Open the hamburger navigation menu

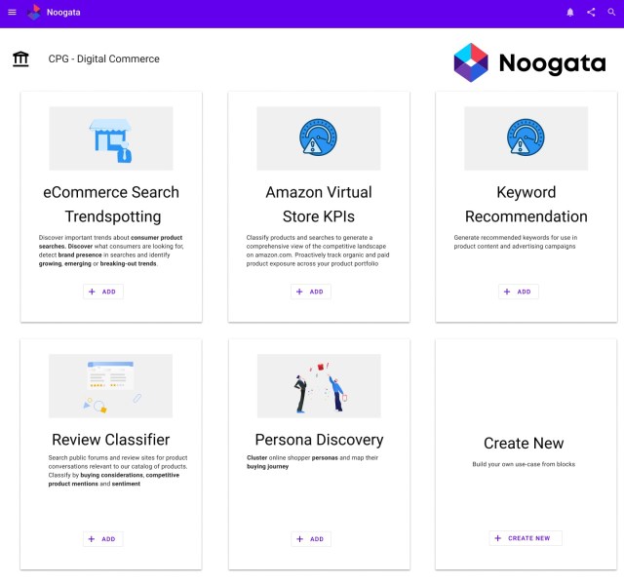click(13, 13)
